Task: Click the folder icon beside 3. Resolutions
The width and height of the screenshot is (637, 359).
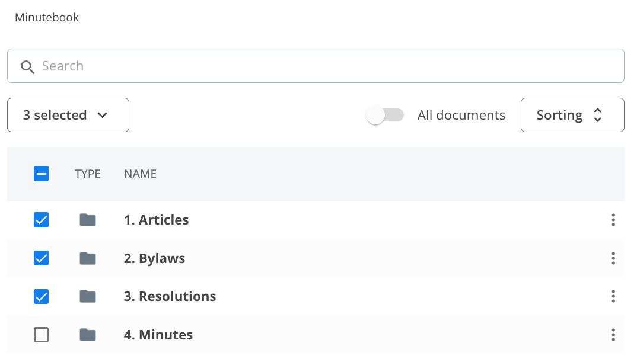Action: pos(88,296)
